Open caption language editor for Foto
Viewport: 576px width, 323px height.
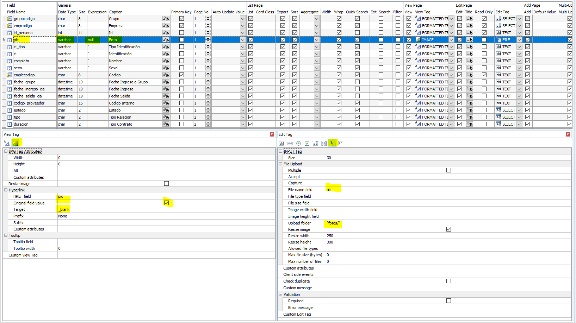tap(166, 40)
